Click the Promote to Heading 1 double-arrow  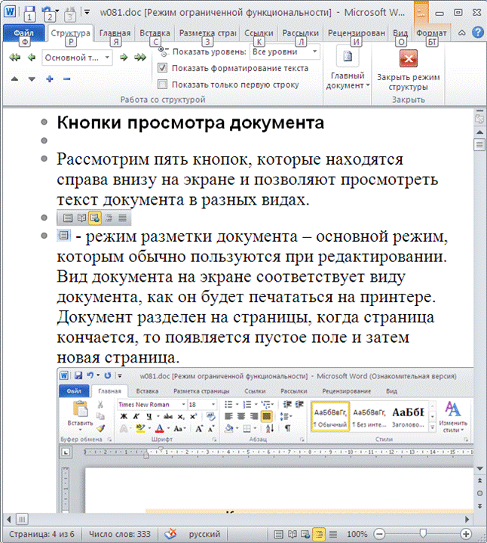14,57
